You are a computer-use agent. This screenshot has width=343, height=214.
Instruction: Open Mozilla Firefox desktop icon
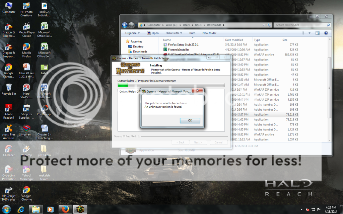(x=26, y=50)
